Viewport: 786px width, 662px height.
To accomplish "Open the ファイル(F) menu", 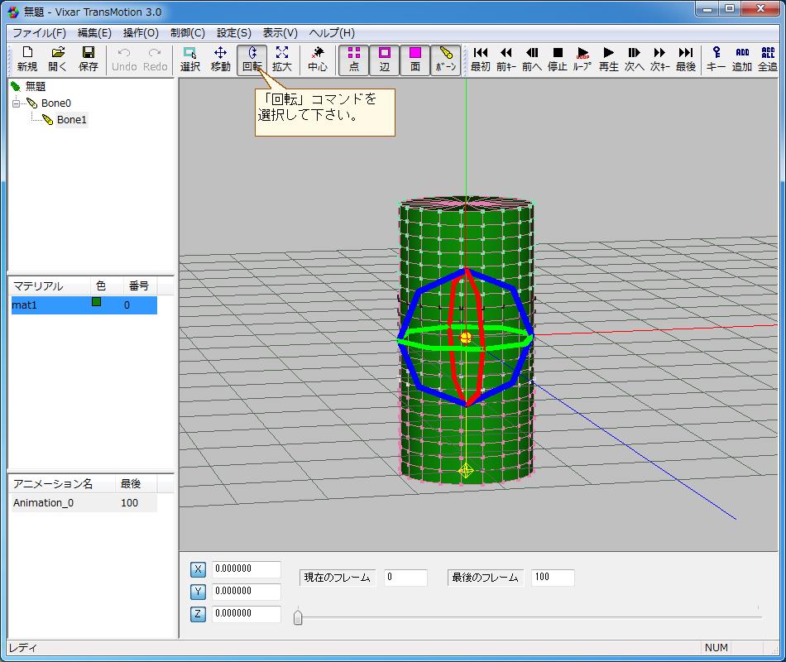I will tap(39, 33).
